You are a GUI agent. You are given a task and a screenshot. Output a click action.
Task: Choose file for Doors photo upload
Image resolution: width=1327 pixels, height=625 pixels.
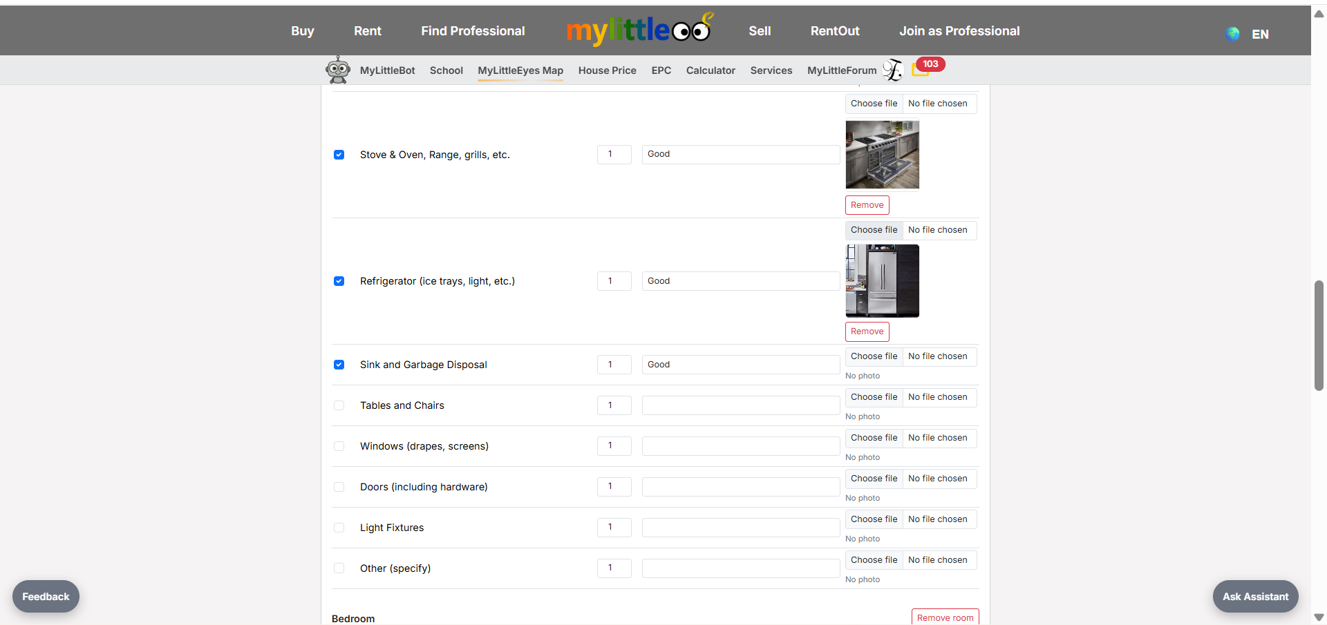(x=873, y=479)
